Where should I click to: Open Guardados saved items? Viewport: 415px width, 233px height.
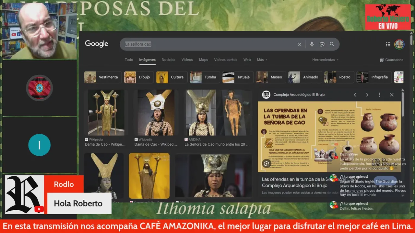[392, 60]
